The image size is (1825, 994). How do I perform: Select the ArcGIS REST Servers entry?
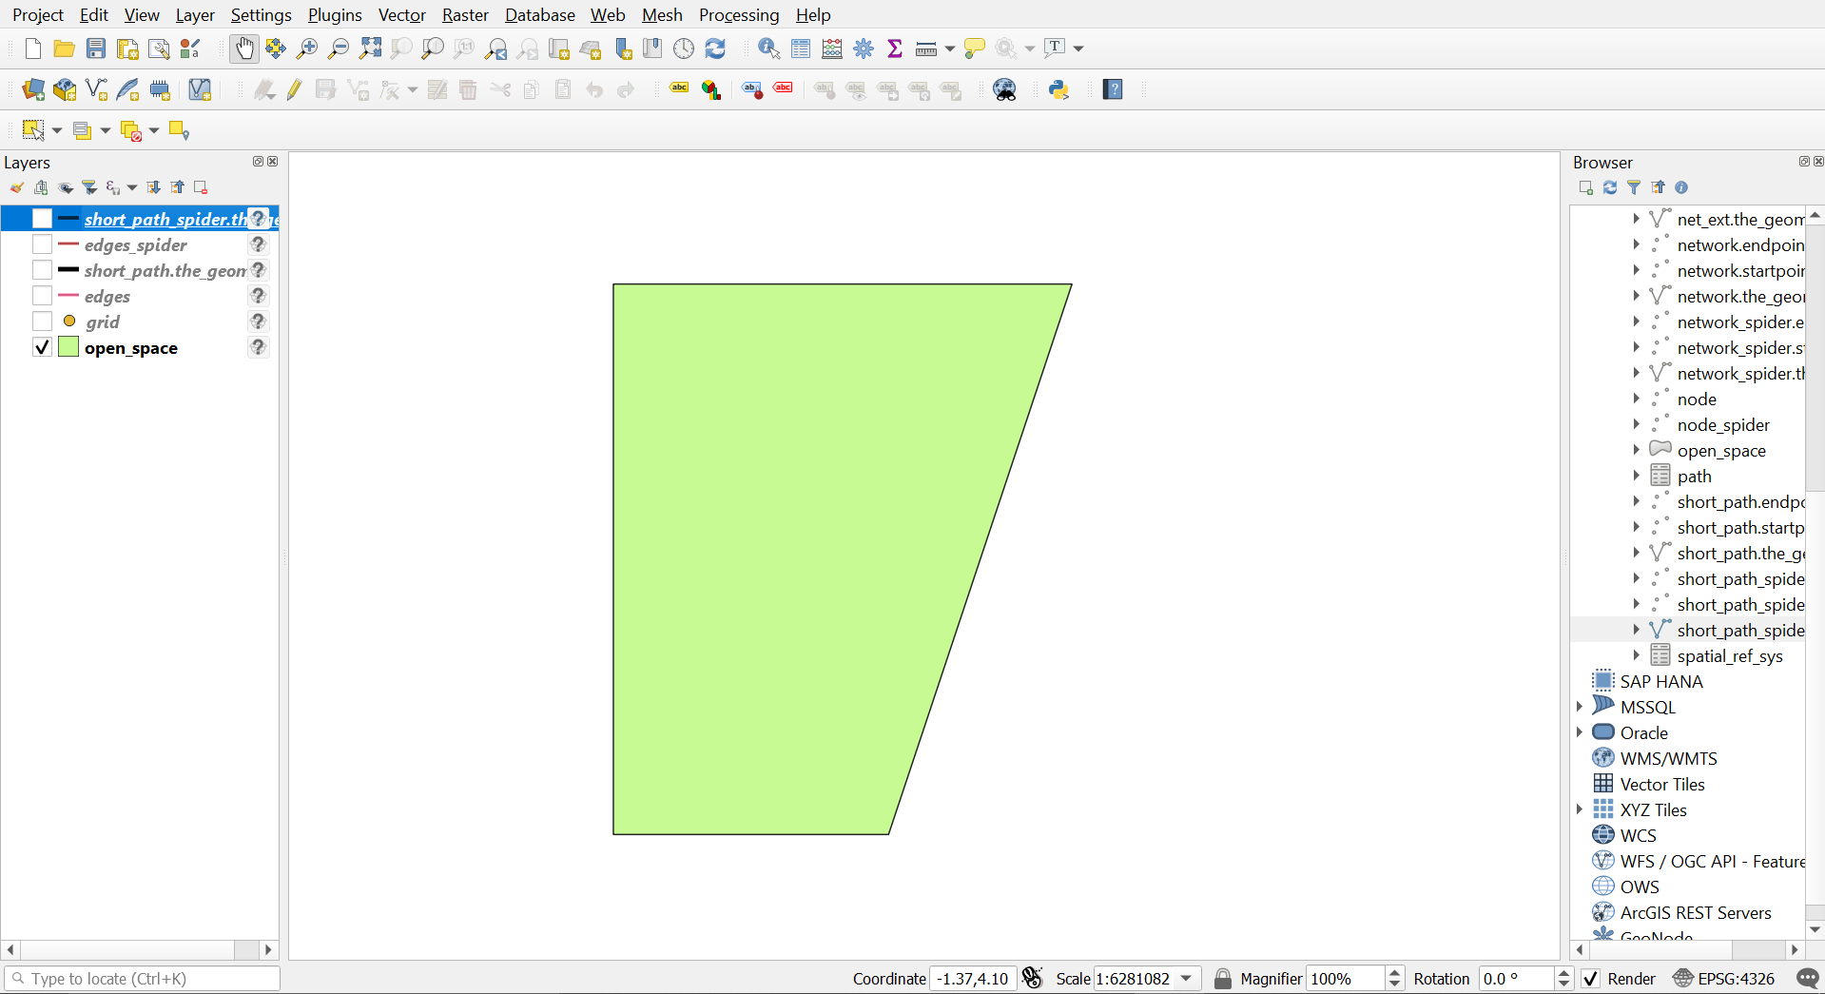(1695, 912)
